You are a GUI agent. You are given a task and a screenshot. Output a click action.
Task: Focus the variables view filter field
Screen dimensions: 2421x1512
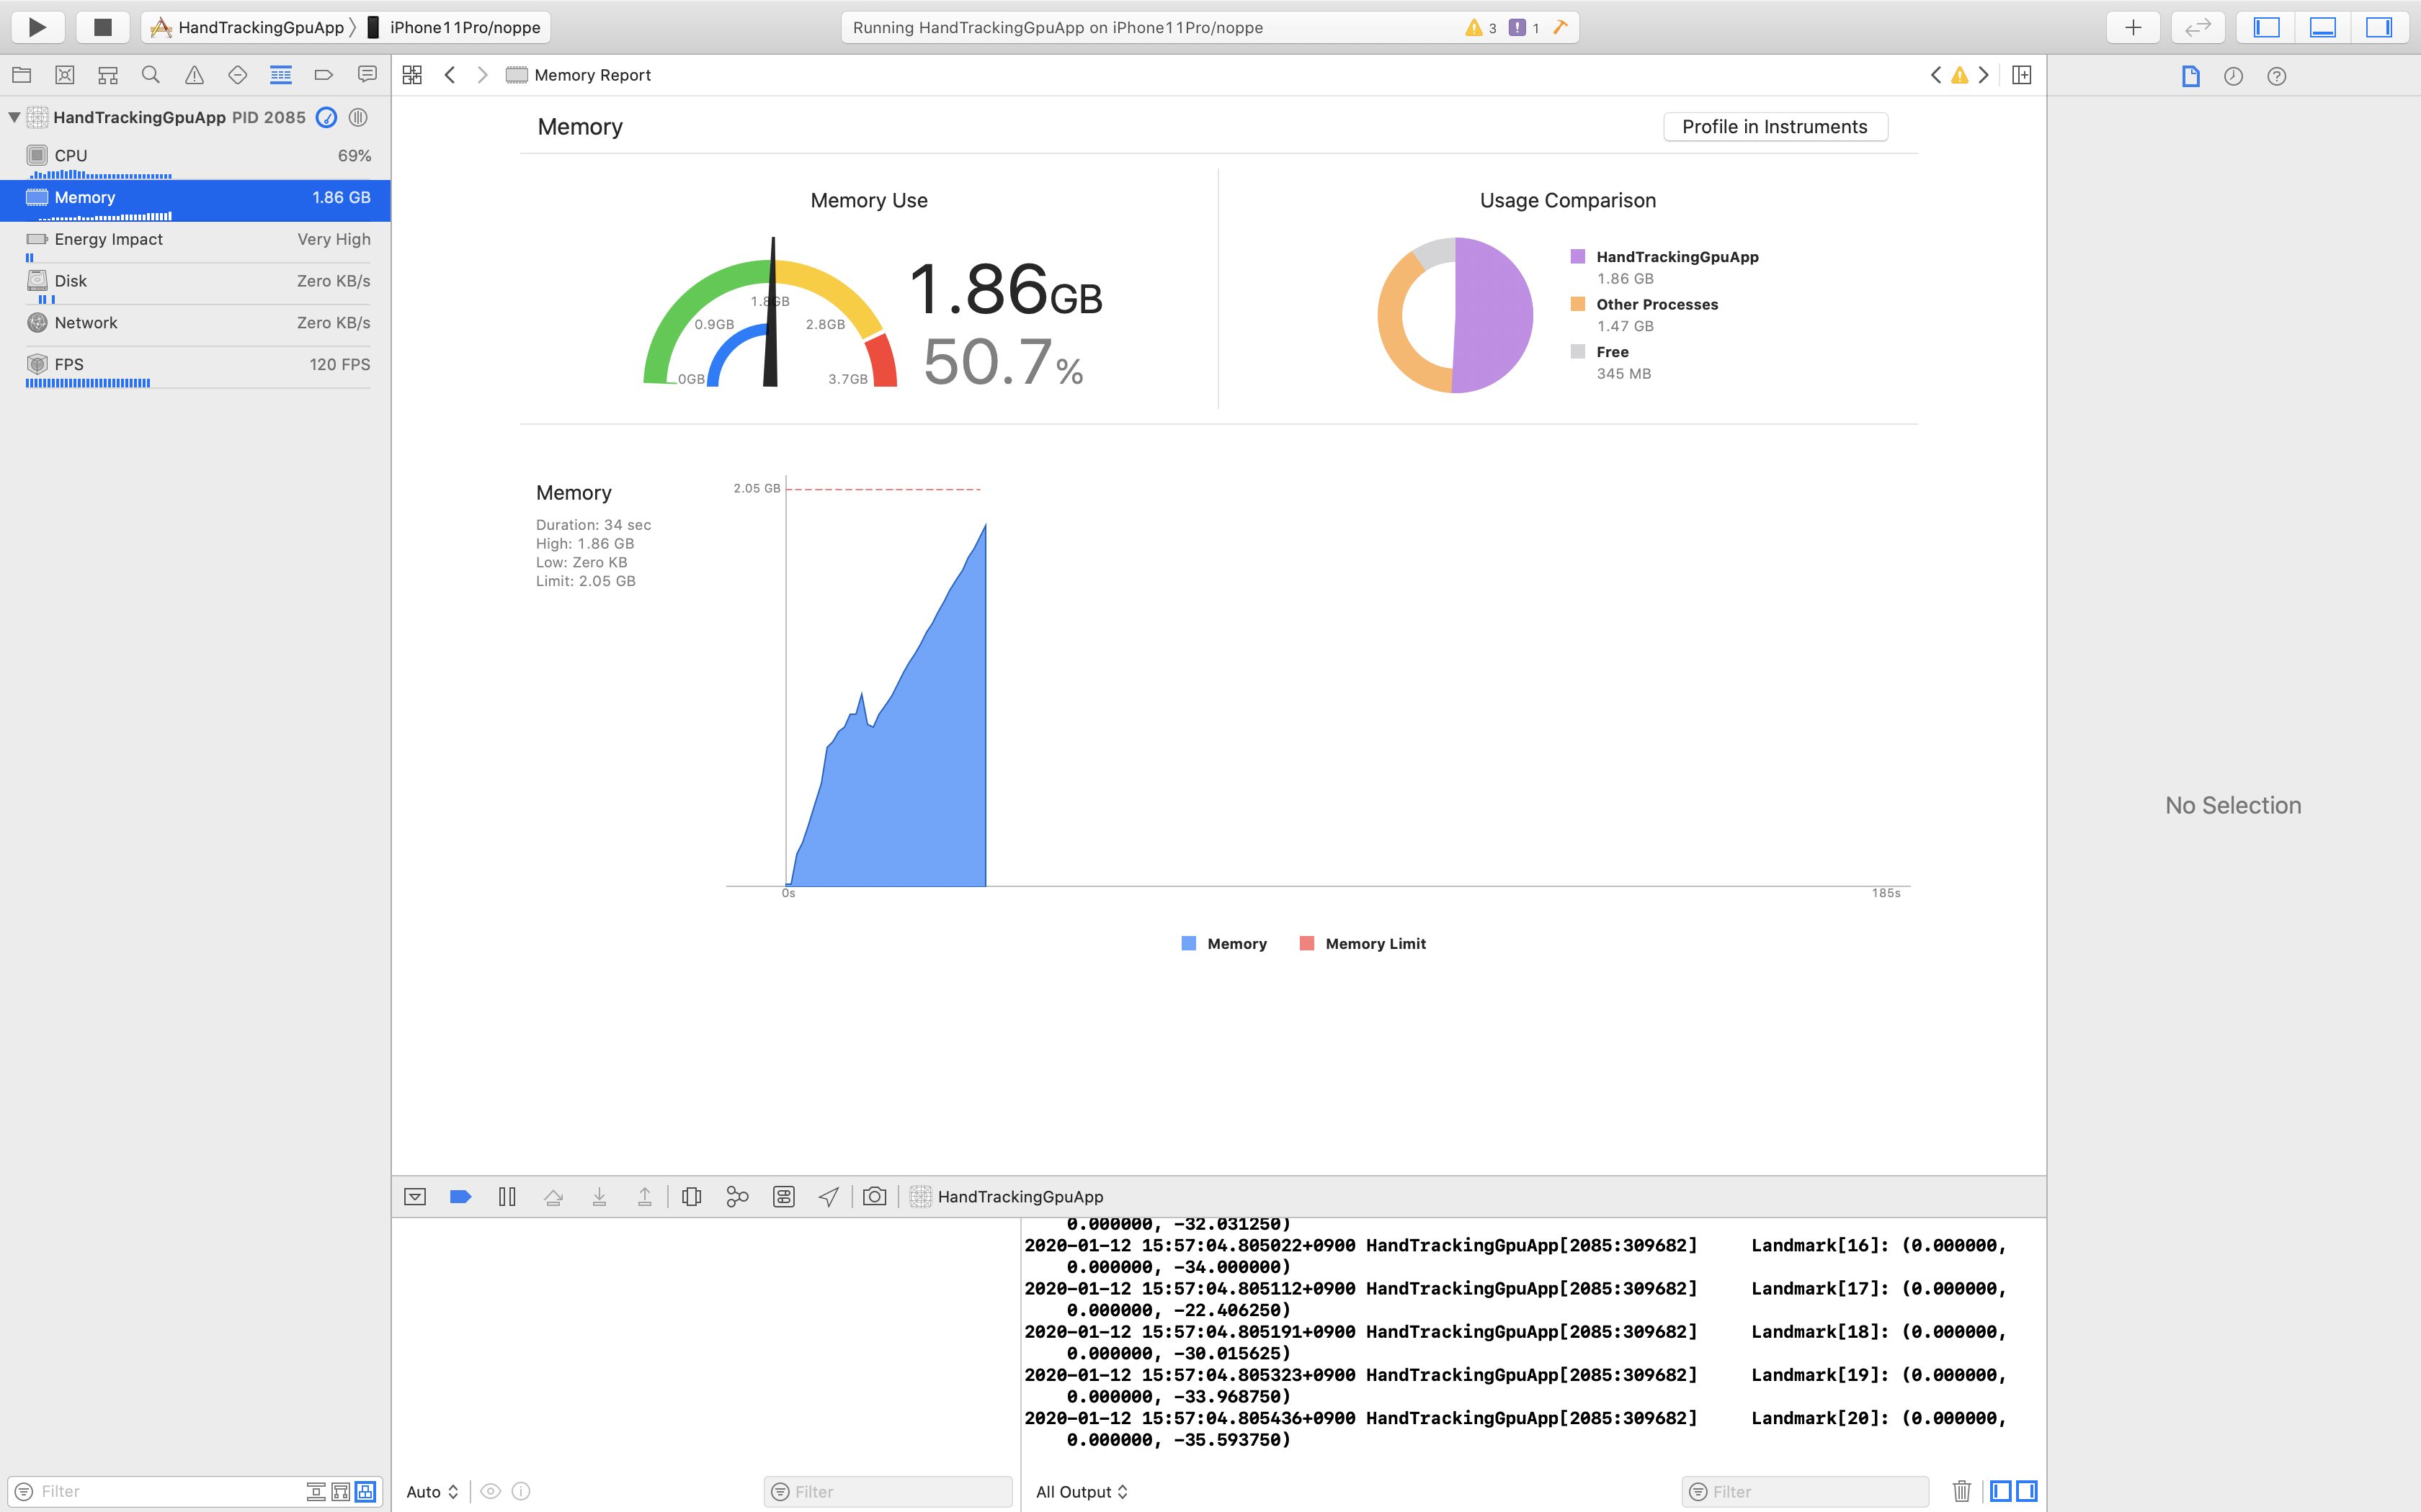tap(888, 1492)
